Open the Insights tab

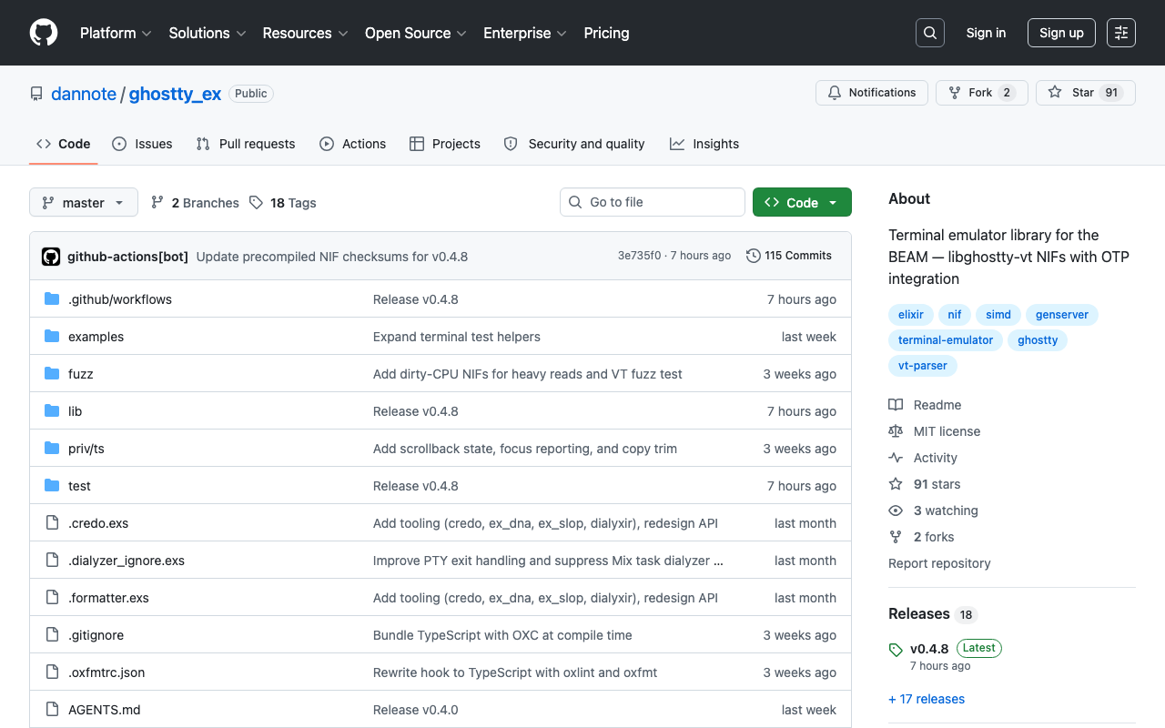click(x=704, y=144)
